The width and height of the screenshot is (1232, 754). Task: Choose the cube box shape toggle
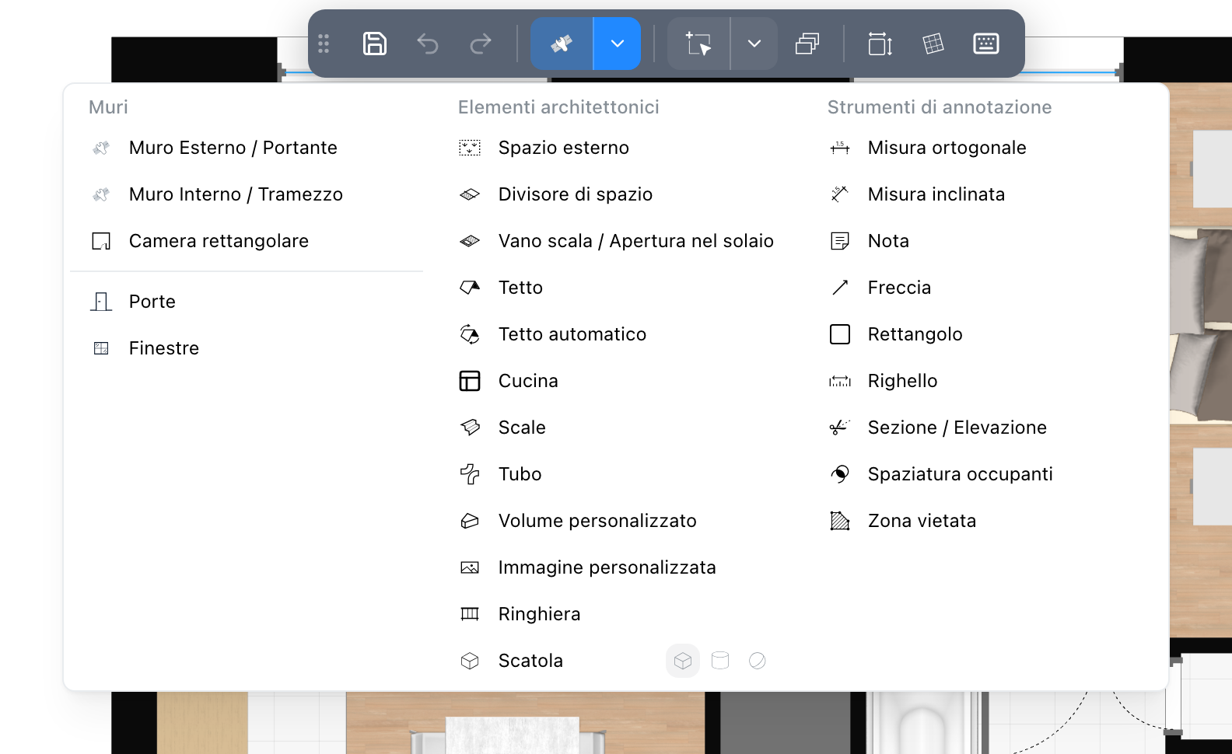[683, 661]
